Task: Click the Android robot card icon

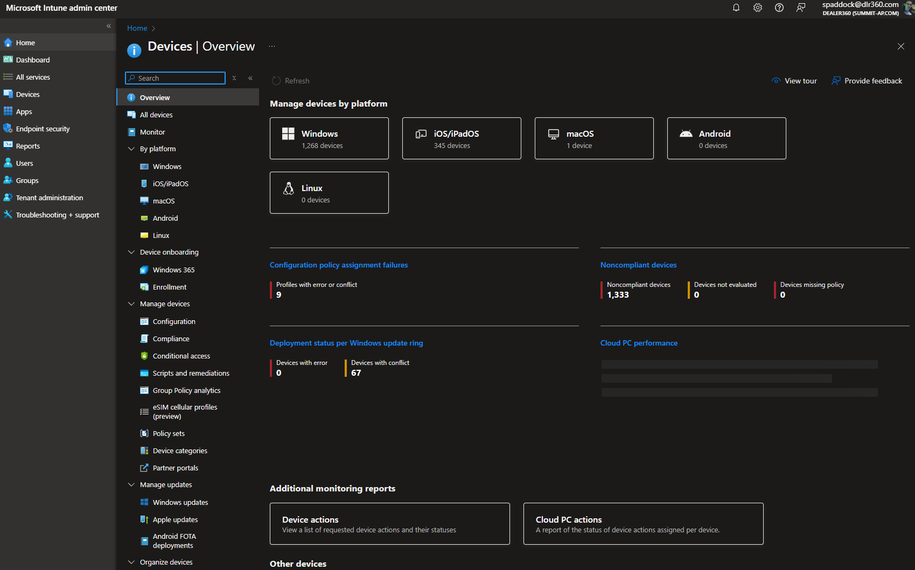Action: tap(686, 133)
